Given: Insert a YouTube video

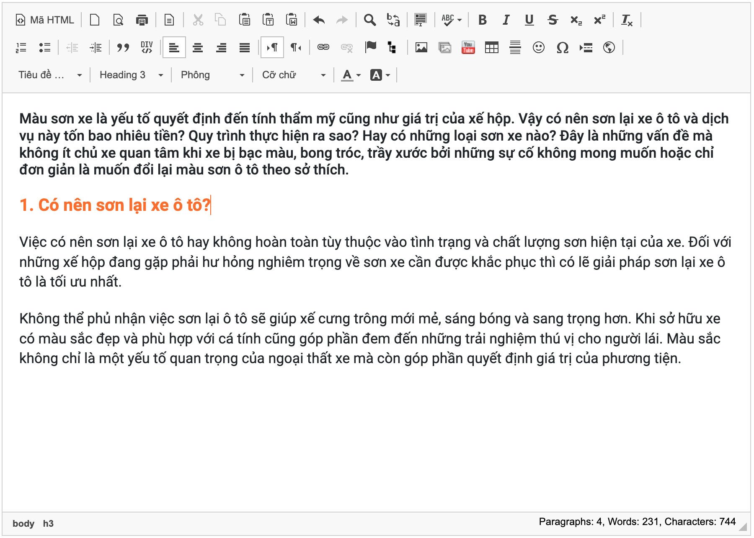Looking at the screenshot, I should click(468, 48).
